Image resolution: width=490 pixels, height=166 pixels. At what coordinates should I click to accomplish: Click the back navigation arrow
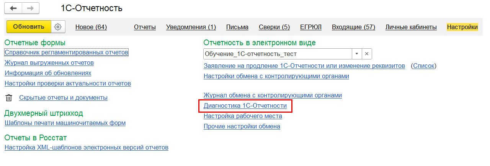pos(13,8)
